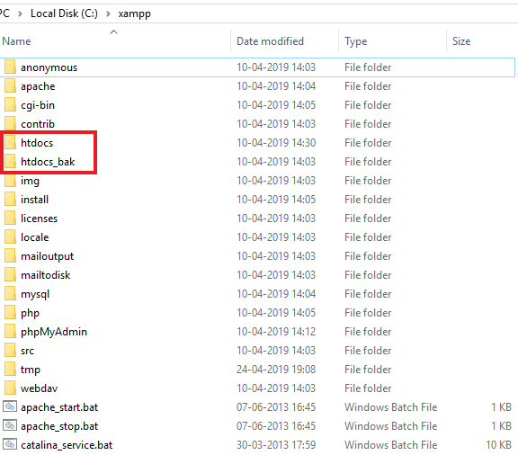The height and width of the screenshot is (455, 518).
Task: Expand the breadcrumb chevron before xampp
Action: (108, 13)
